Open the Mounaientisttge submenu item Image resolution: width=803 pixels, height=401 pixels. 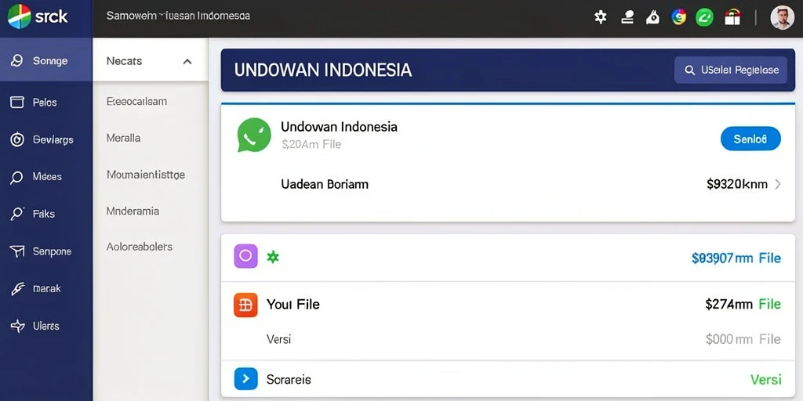[x=146, y=175]
